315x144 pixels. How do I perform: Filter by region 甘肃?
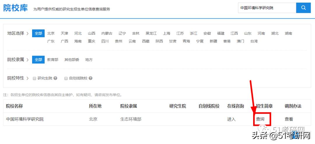(x=173, y=41)
